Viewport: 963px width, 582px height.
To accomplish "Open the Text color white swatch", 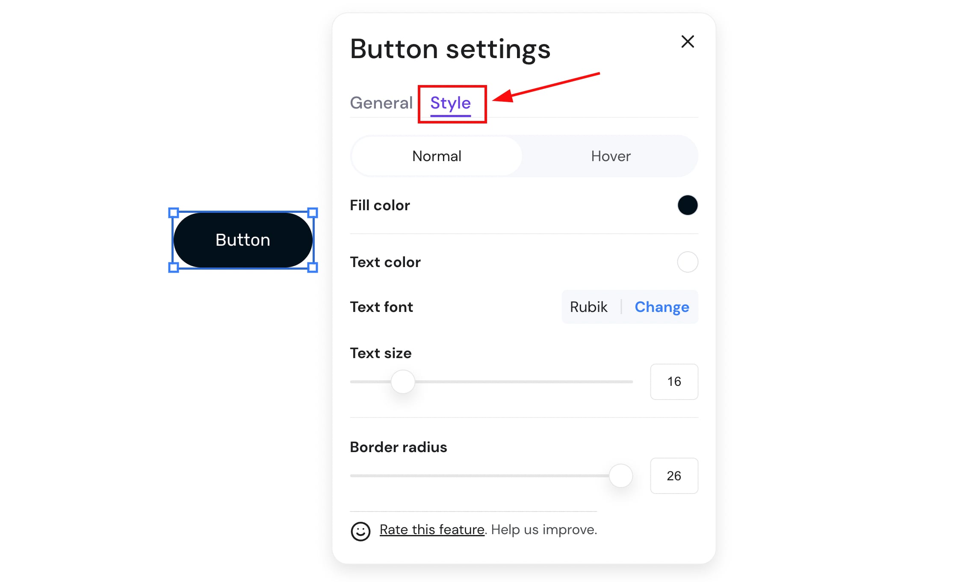I will click(x=688, y=262).
